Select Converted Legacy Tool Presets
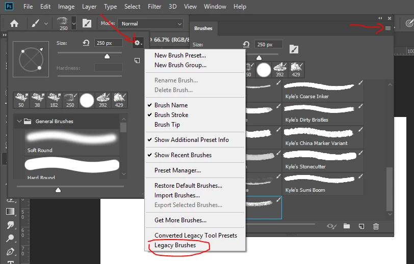Image resolution: width=414 pixels, height=264 pixels. [x=195, y=236]
